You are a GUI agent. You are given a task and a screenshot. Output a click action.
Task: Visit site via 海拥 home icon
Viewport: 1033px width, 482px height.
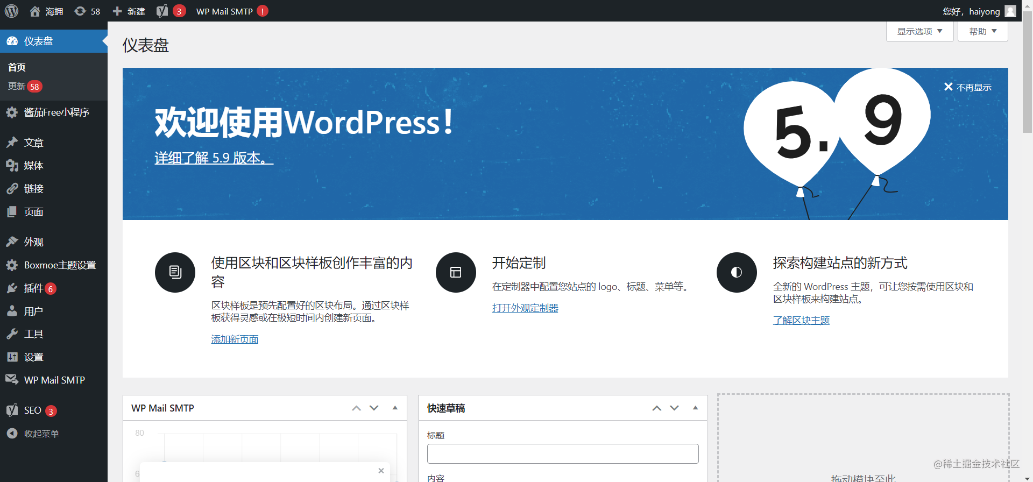[35, 11]
